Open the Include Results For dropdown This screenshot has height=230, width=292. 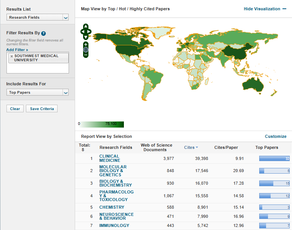click(x=37, y=92)
